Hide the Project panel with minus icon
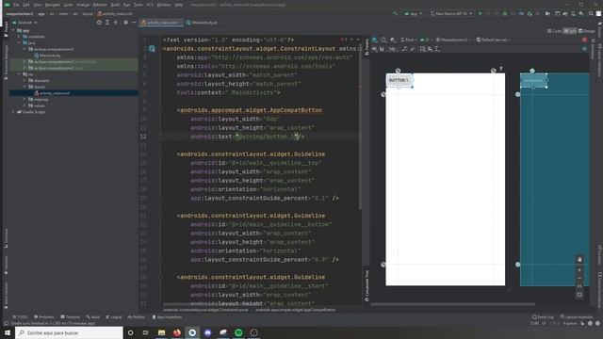 pos(134,23)
